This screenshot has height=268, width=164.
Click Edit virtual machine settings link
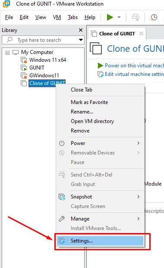tap(134, 74)
